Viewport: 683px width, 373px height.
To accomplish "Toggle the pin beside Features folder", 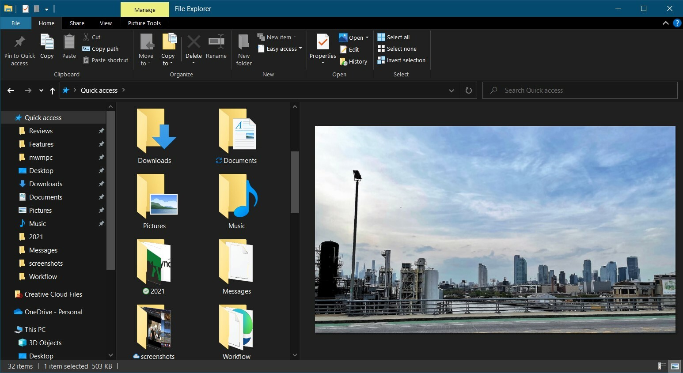I will coord(101,144).
